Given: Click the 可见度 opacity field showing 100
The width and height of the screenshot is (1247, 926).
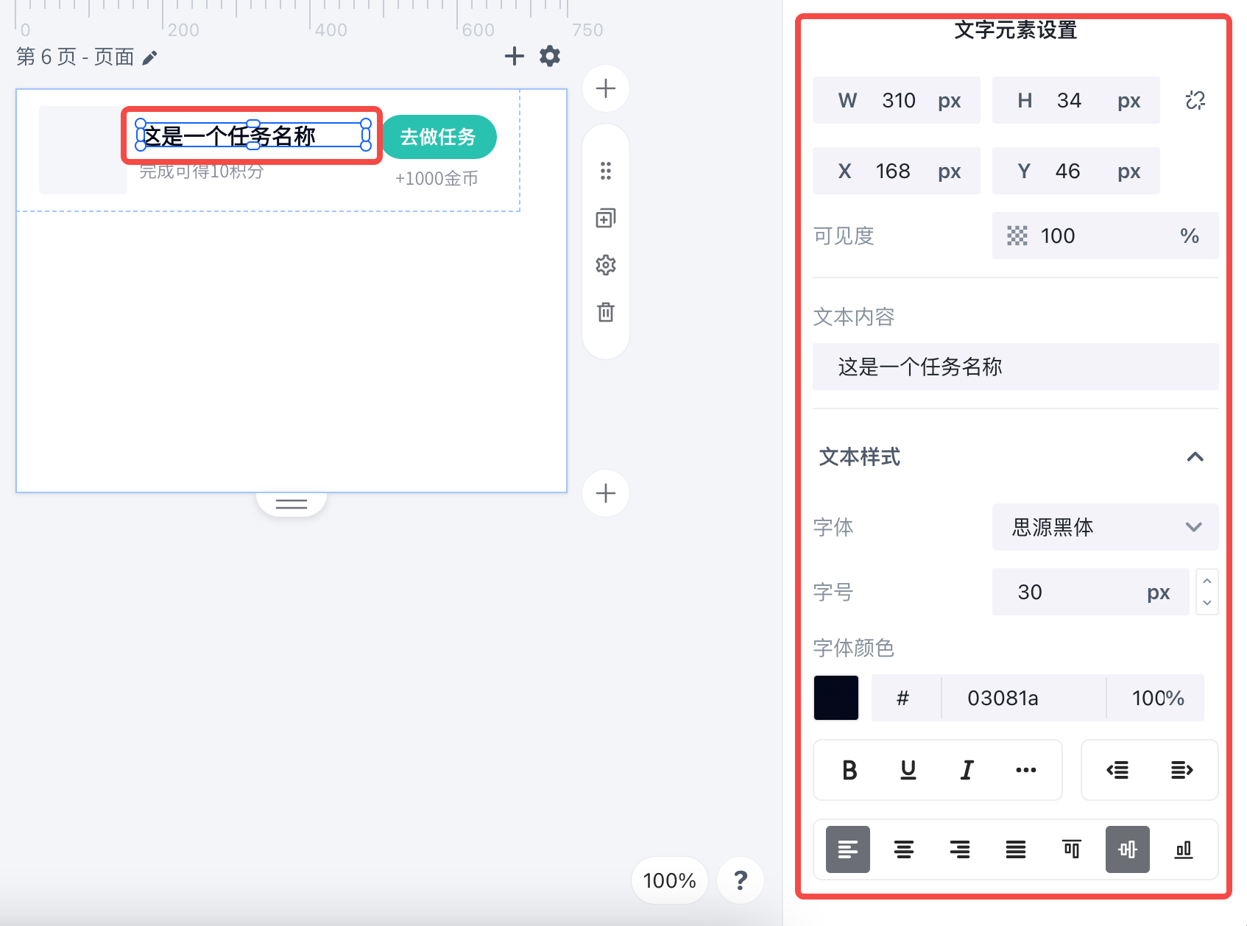Looking at the screenshot, I should tap(1106, 236).
